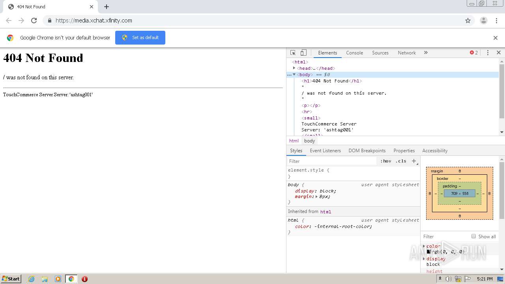Click the red Opera-style taskbar icon

tap(84, 279)
